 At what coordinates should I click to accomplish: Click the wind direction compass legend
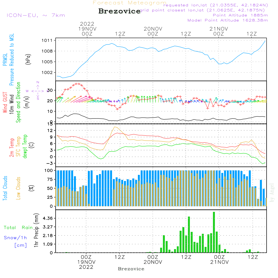[38, 91]
